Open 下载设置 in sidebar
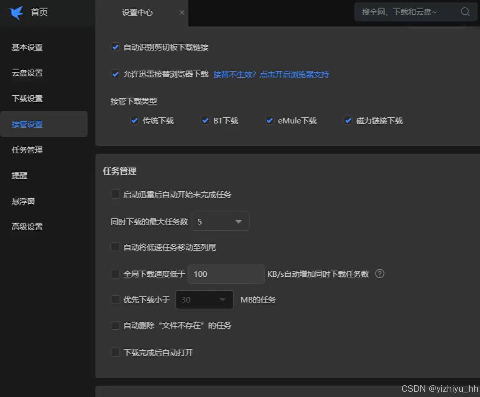The image size is (480, 397). click(27, 99)
